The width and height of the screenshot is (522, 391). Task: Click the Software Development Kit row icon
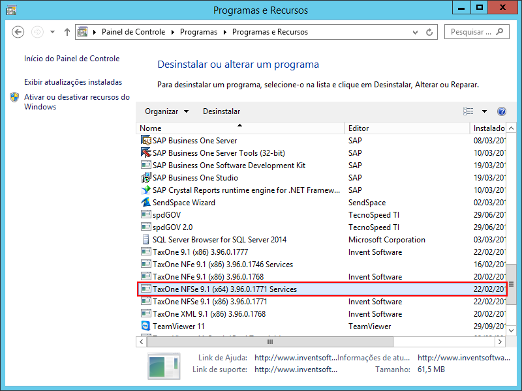pos(146,165)
